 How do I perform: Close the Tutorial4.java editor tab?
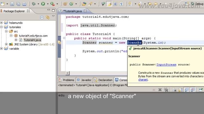point(85,11)
